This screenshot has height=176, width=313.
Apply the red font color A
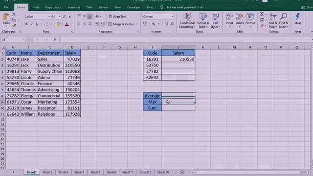(67, 24)
